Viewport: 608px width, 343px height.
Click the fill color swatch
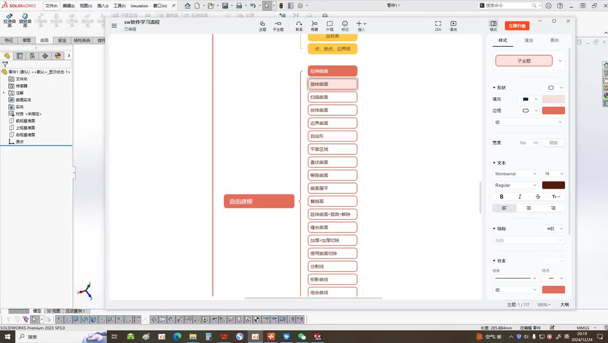coord(554,99)
